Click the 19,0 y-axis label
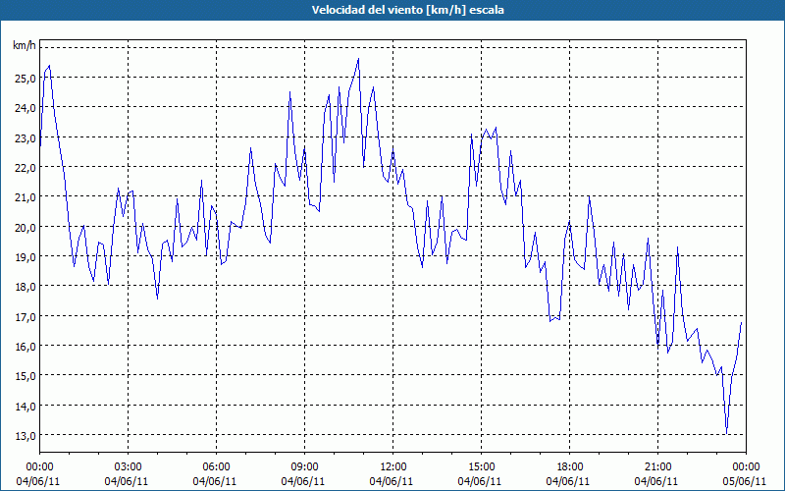The image size is (785, 491). point(26,256)
